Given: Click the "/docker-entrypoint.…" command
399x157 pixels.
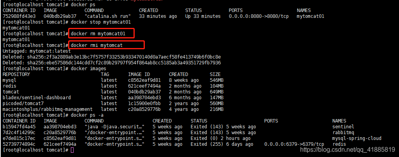Looking at the screenshot, I should tap(114, 133).
